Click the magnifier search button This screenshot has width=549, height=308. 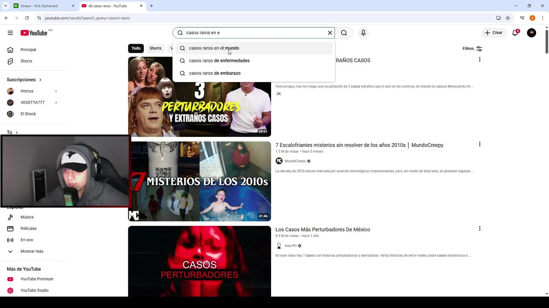344,33
